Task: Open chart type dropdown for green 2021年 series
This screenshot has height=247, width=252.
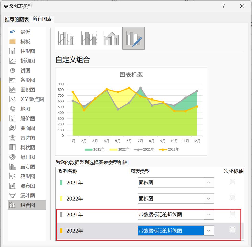Action: [x=209, y=182]
